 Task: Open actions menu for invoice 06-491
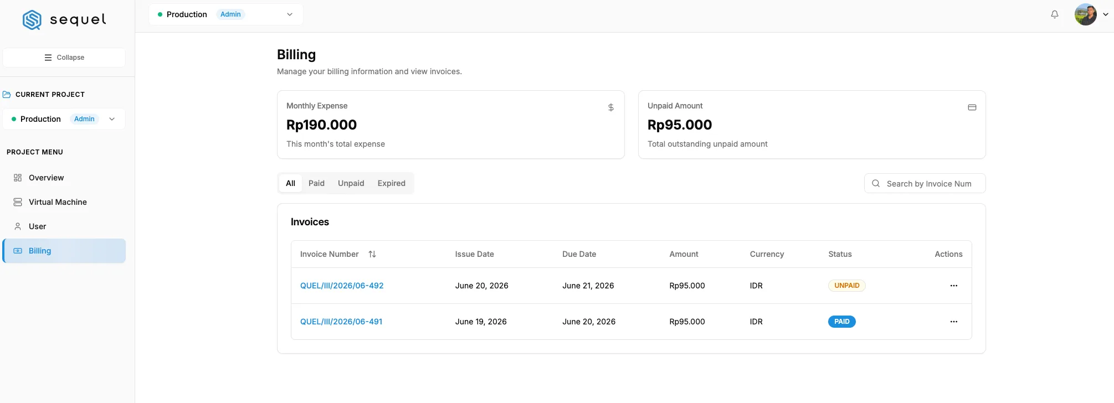point(954,322)
